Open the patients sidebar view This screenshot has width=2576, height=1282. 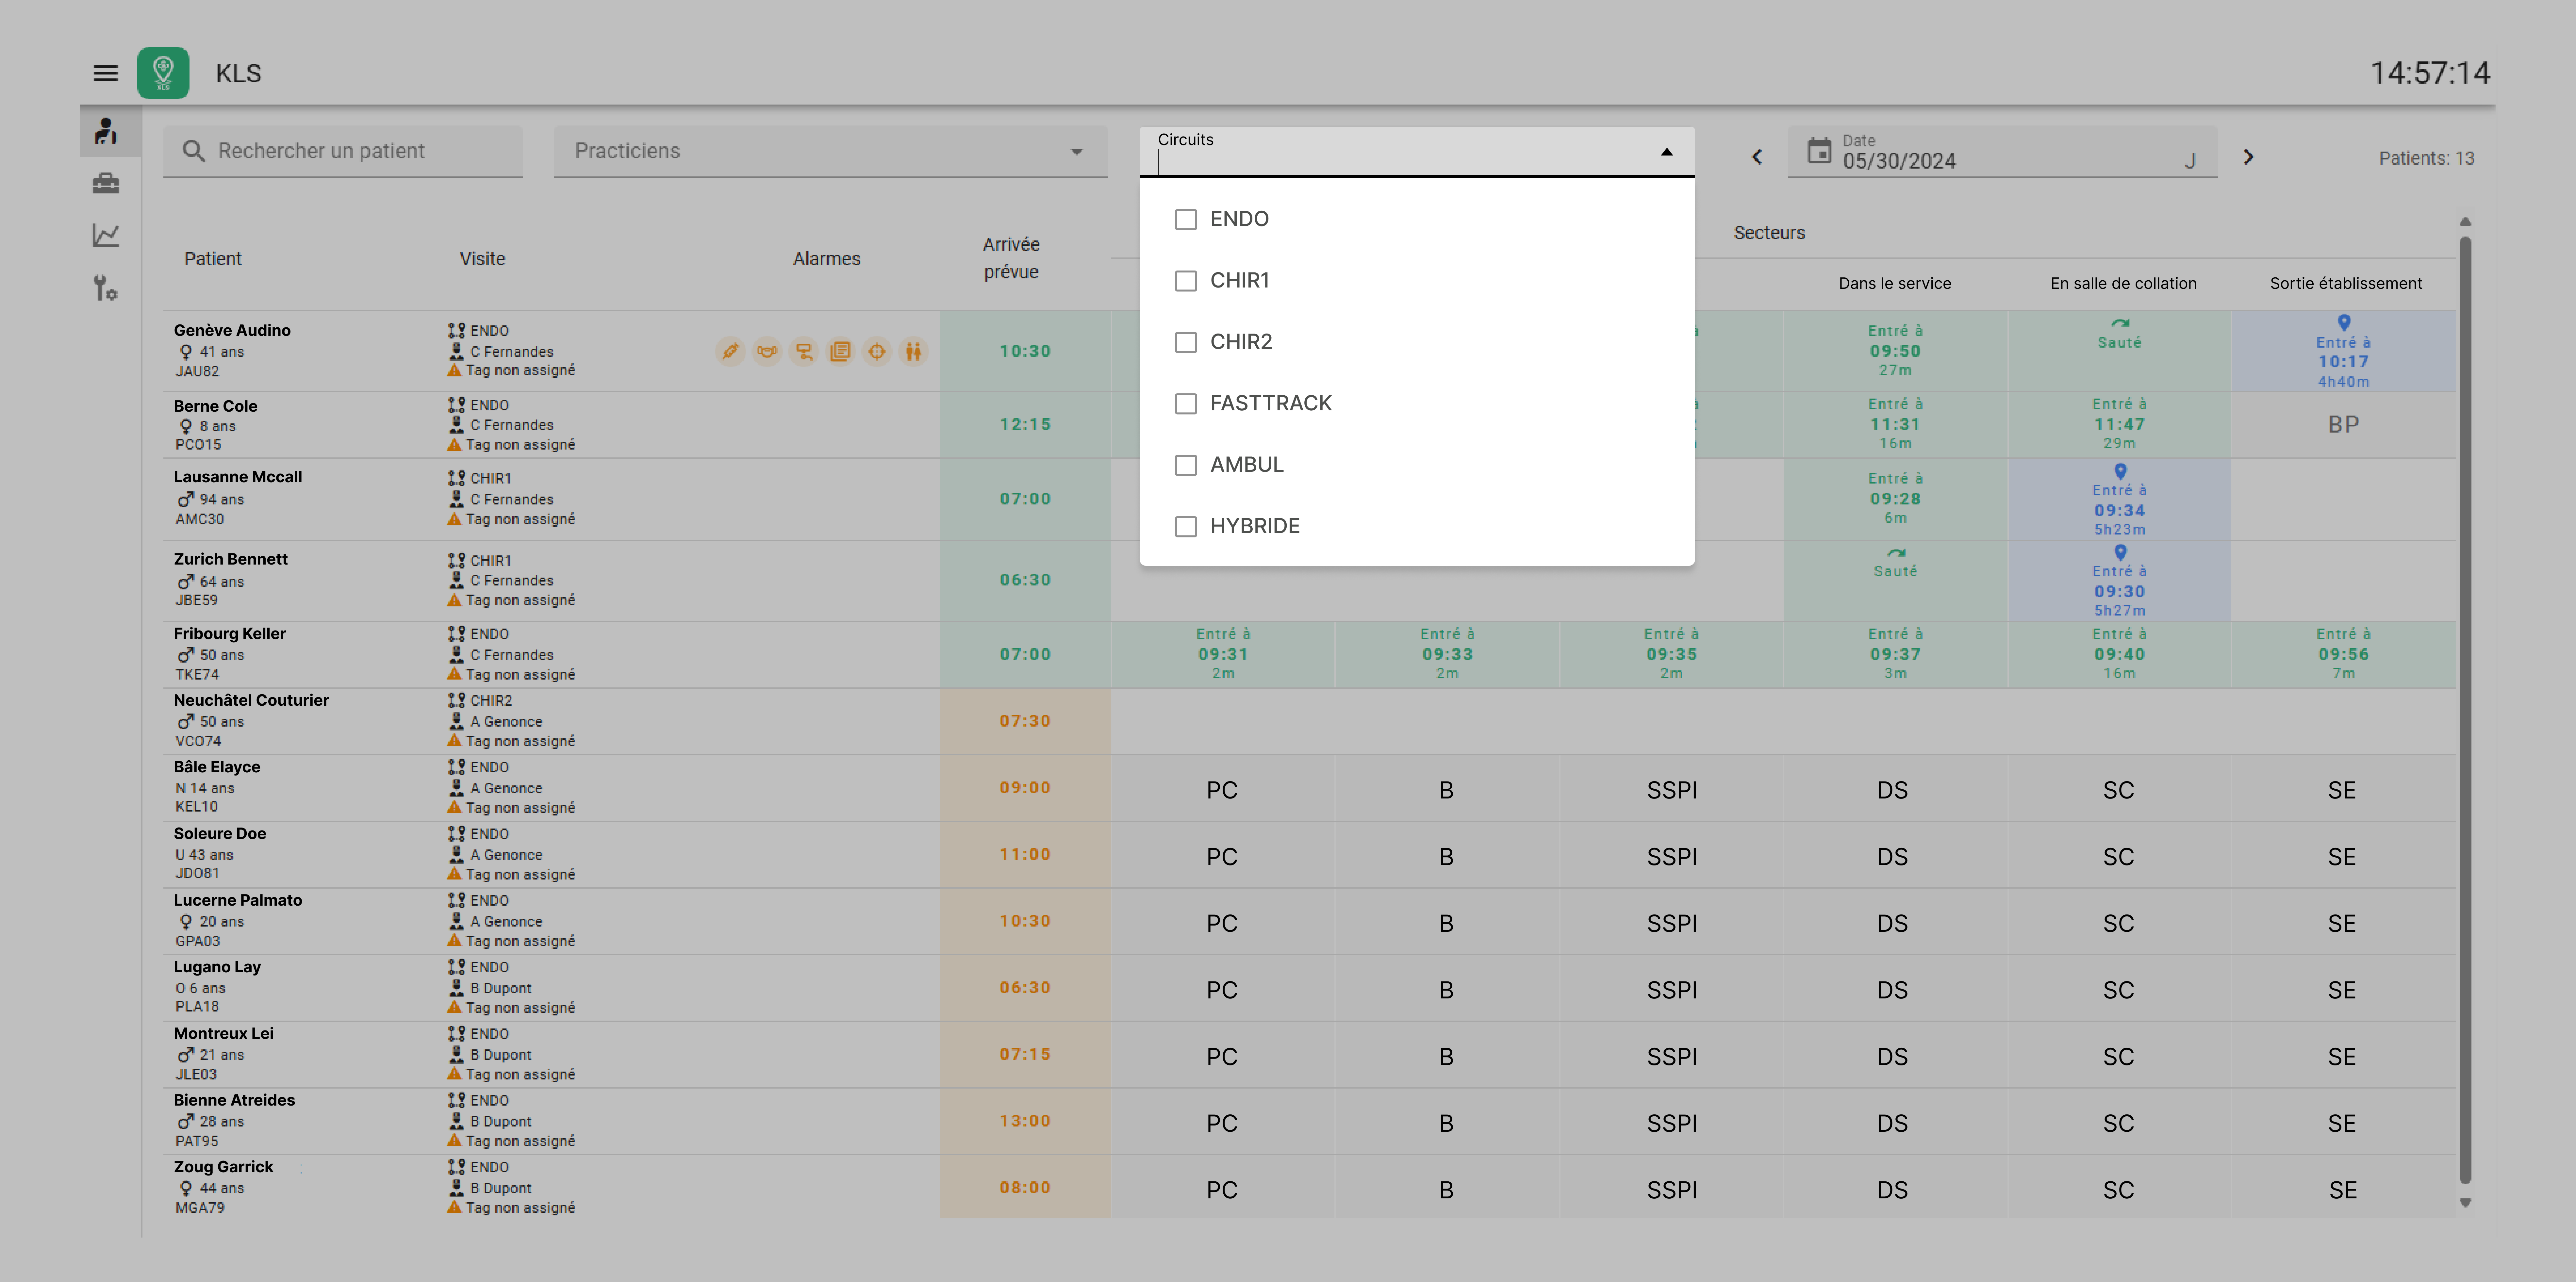[x=106, y=131]
